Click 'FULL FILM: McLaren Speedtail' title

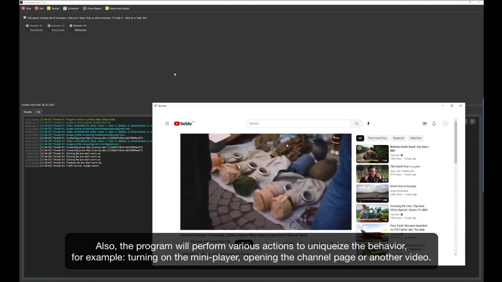(x=409, y=228)
